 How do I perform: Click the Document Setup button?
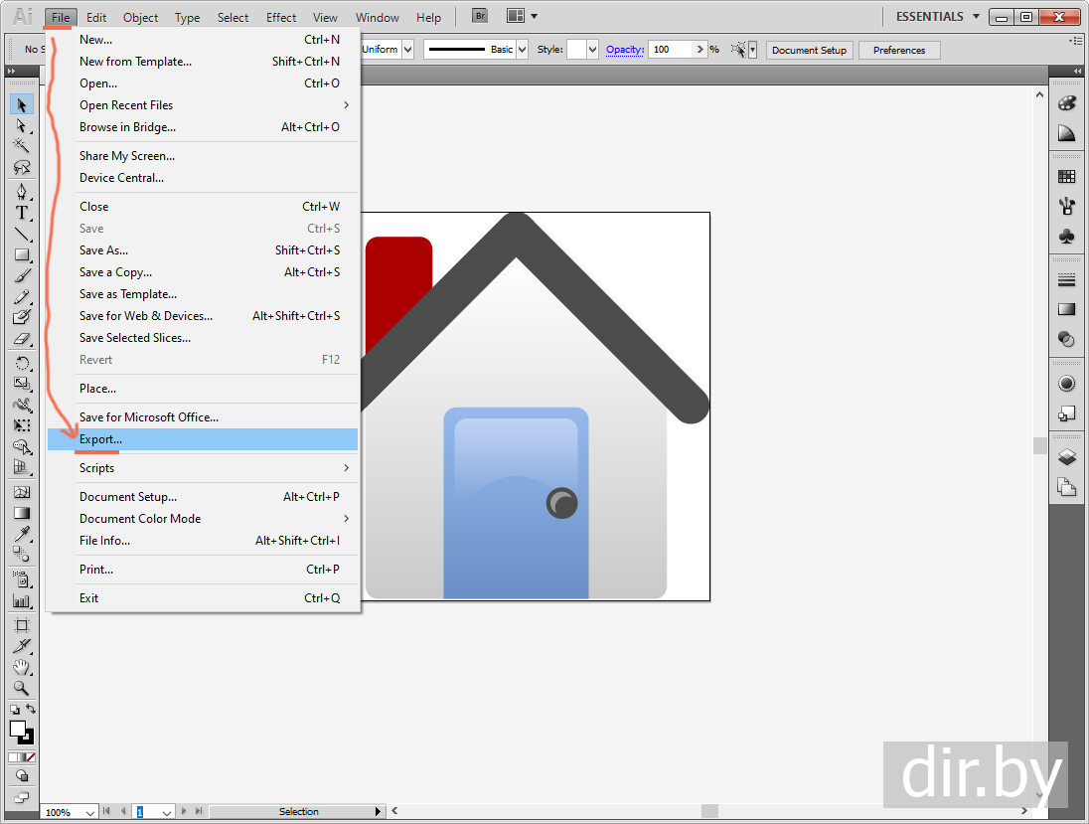[x=809, y=50]
